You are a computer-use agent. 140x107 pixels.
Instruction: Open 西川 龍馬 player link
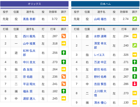(x=29, y=36)
